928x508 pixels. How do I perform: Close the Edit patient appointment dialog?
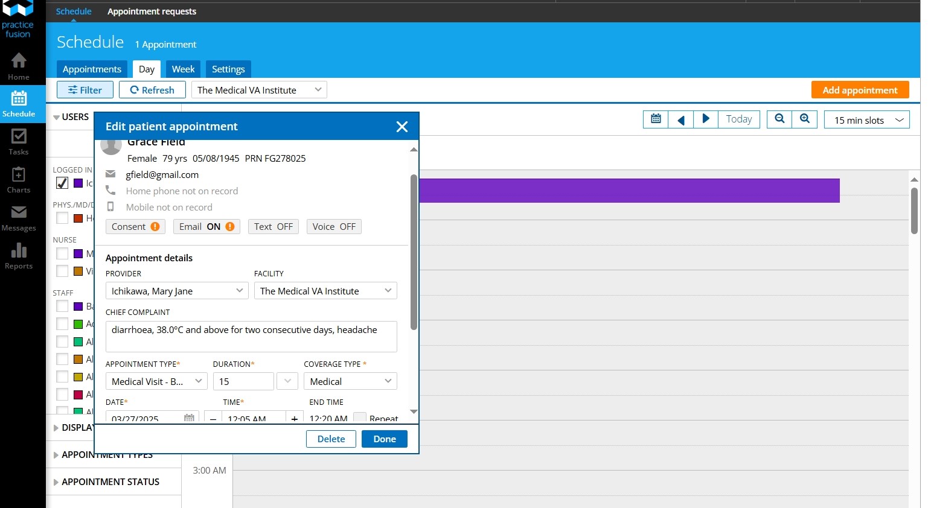point(402,127)
